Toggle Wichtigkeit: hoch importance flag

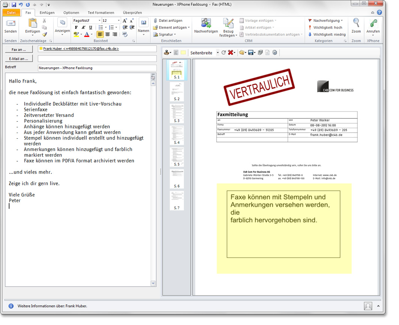tap(325, 27)
